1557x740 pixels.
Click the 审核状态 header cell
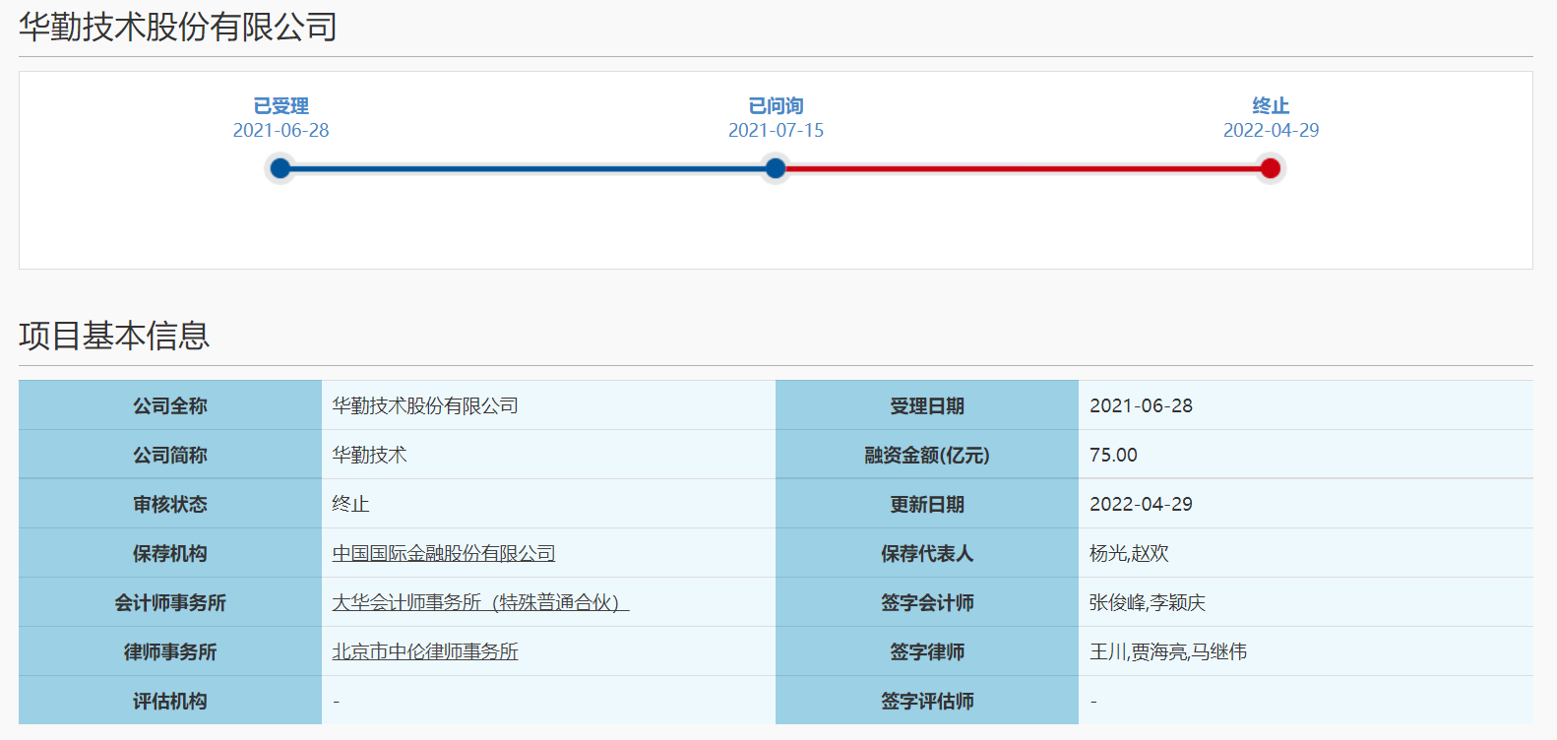tap(170, 504)
